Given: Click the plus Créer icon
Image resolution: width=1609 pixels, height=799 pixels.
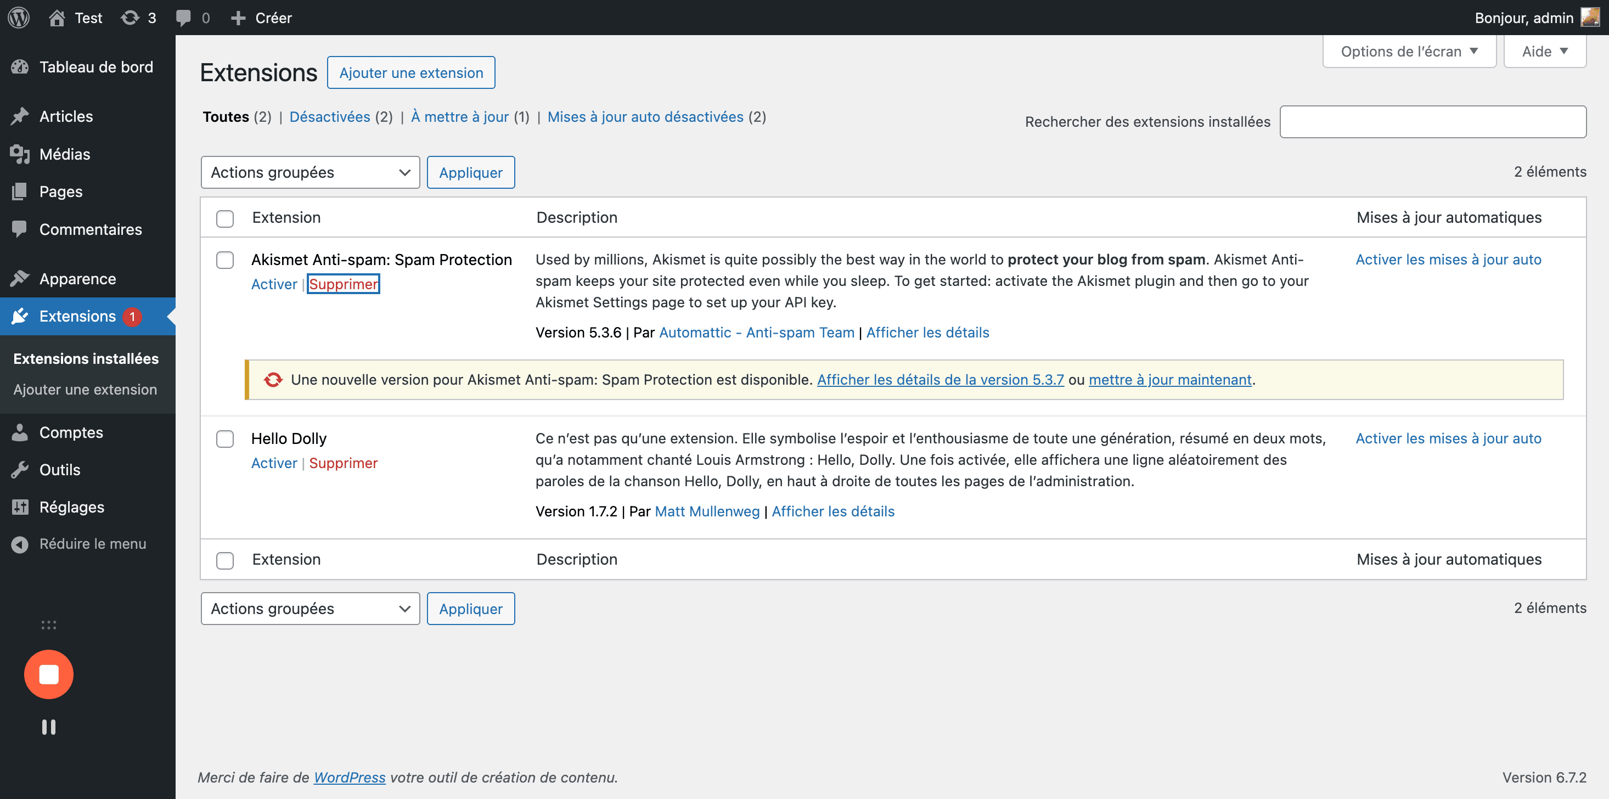Looking at the screenshot, I should tap(238, 18).
